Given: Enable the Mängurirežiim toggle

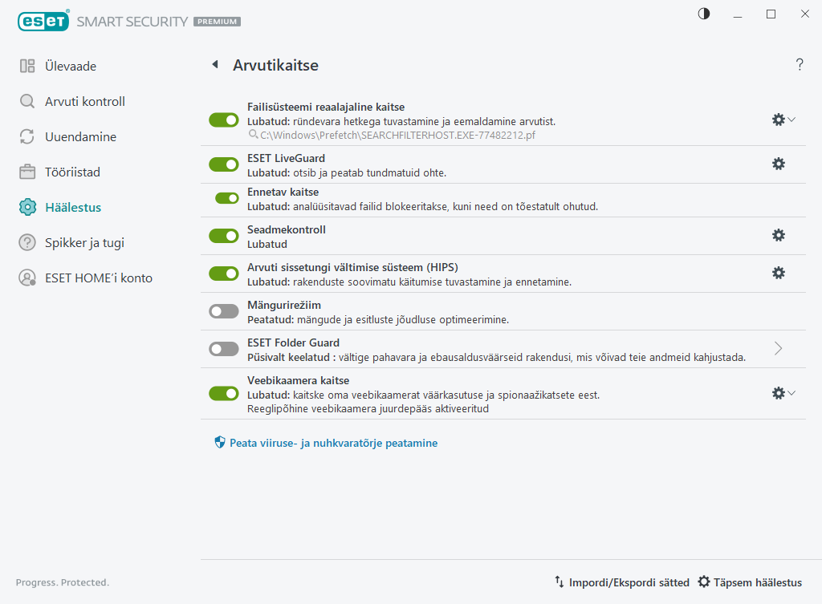Looking at the screenshot, I should (224, 311).
